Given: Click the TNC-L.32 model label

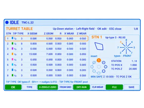Looking at the screenshot, I should click(x=28, y=22).
